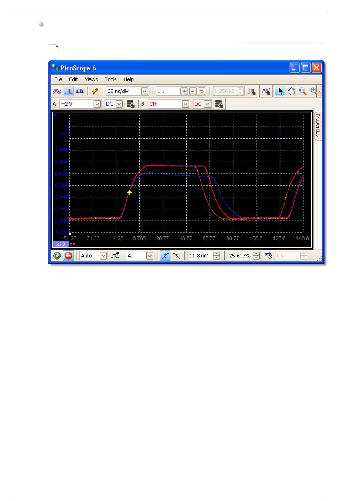338x501 pixels.
Task: Click the 1.256 kS sample count stepper
Action: [x=240, y=91]
